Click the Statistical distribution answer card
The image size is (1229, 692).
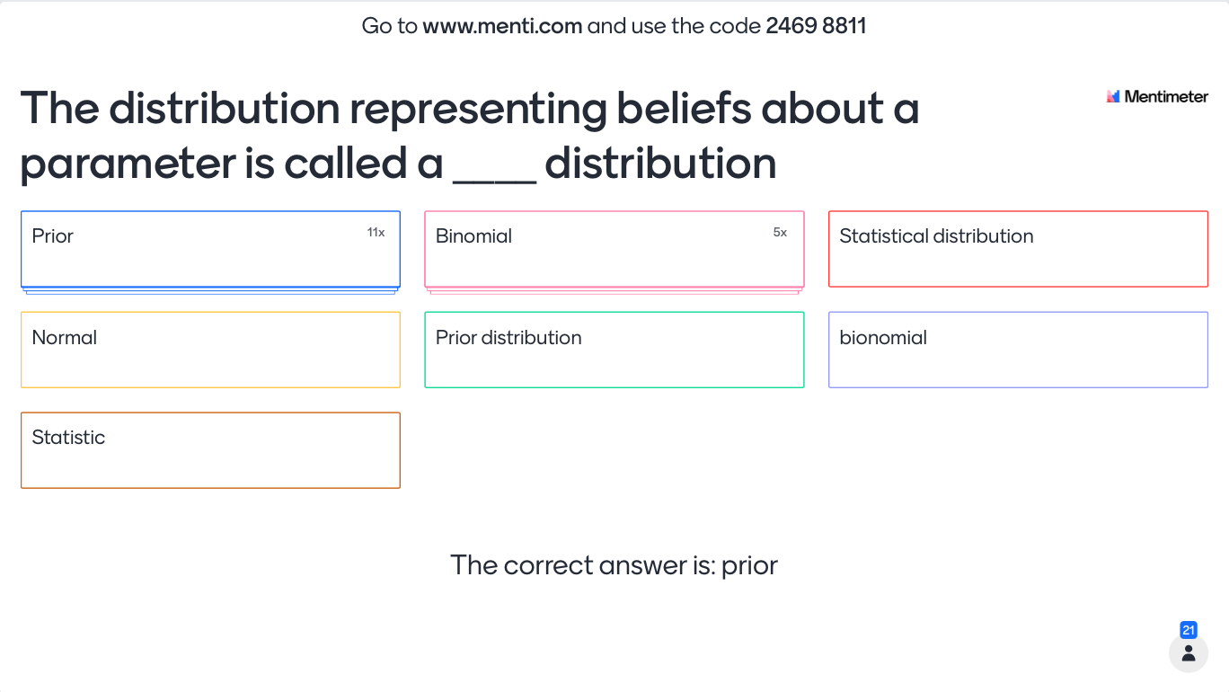pyautogui.click(x=1018, y=249)
